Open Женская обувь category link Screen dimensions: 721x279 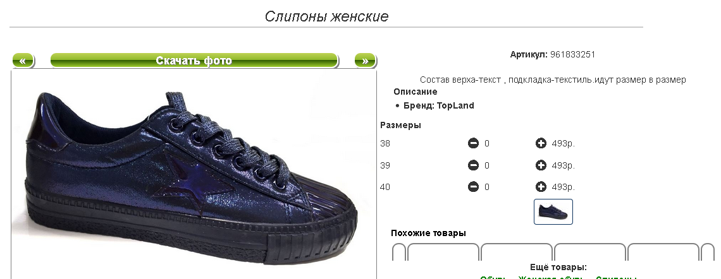coord(550,277)
